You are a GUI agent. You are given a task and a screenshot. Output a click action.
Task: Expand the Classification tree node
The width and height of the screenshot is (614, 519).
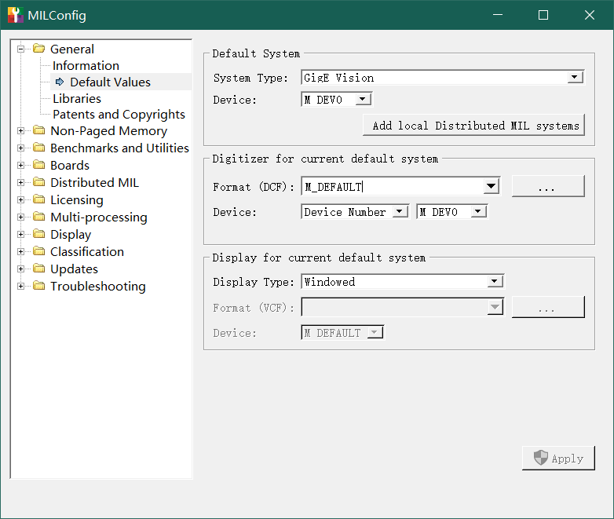pos(20,251)
